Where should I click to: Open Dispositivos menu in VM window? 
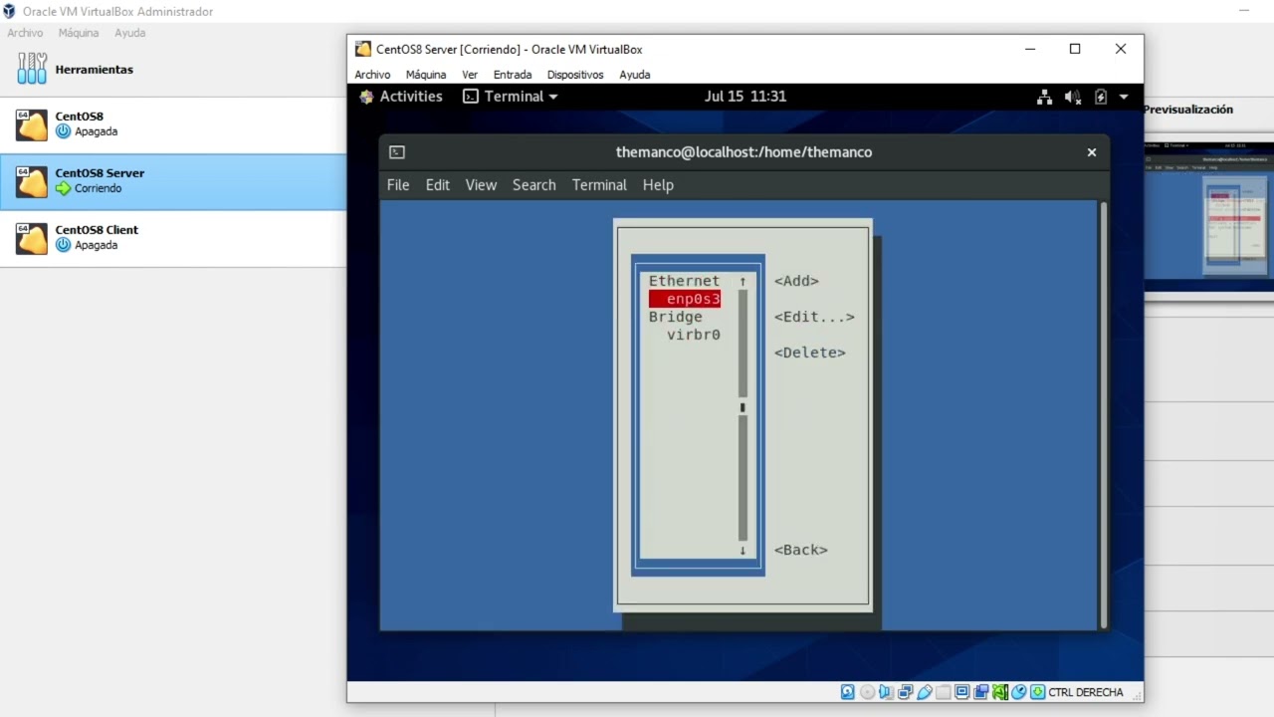575,75
